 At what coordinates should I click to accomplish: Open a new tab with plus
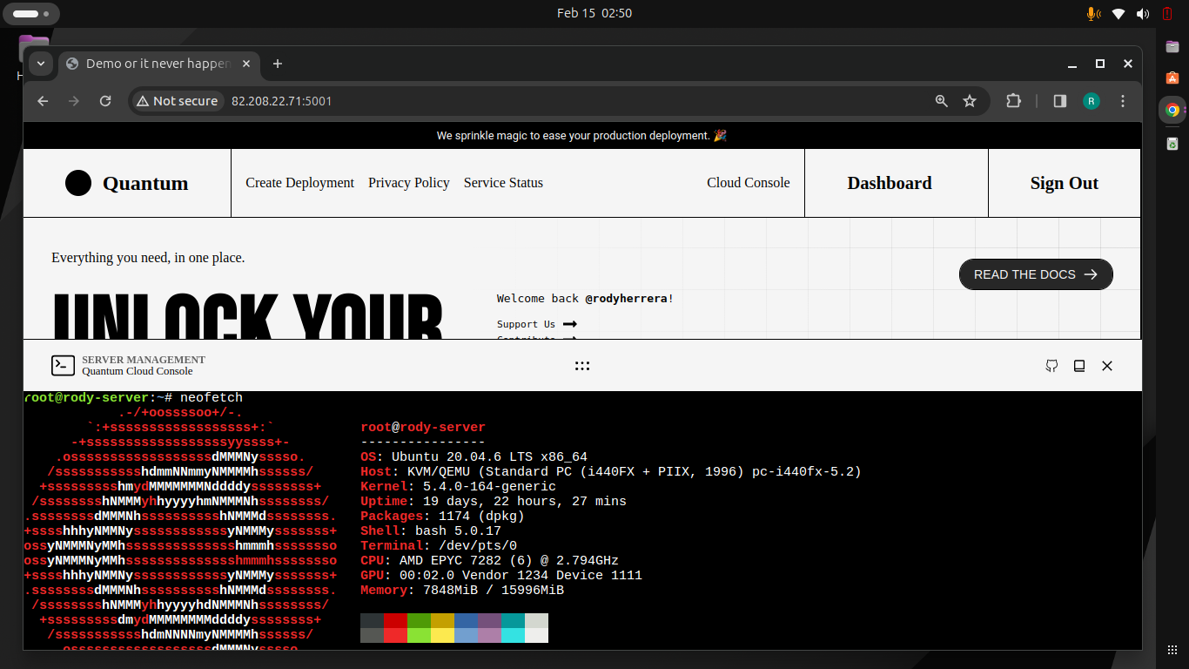(278, 64)
